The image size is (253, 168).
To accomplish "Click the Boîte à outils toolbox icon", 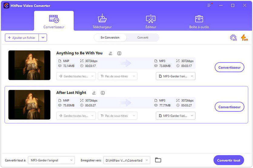I will click(199, 19).
